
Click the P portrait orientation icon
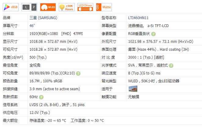point(33,7)
